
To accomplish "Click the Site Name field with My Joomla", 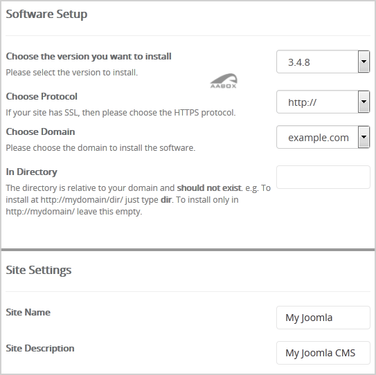I will point(323,318).
